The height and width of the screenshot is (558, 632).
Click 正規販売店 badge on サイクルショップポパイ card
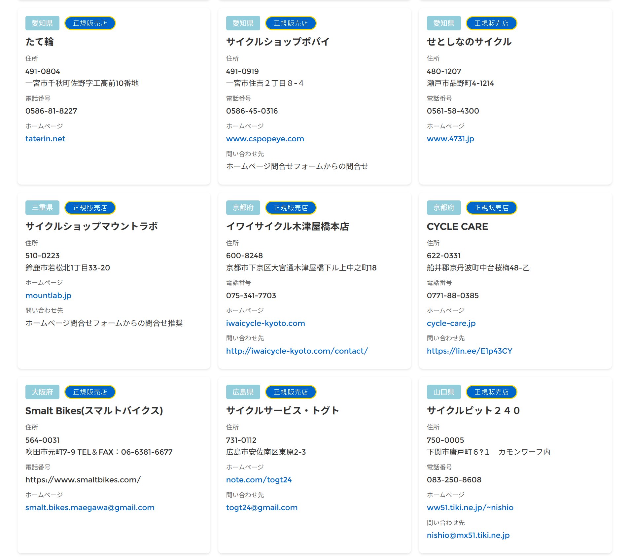pos(291,23)
